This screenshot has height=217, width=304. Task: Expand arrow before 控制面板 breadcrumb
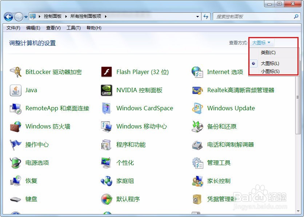click(x=39, y=16)
